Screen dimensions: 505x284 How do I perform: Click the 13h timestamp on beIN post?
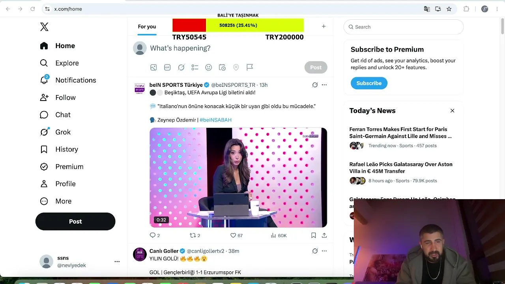click(x=264, y=85)
